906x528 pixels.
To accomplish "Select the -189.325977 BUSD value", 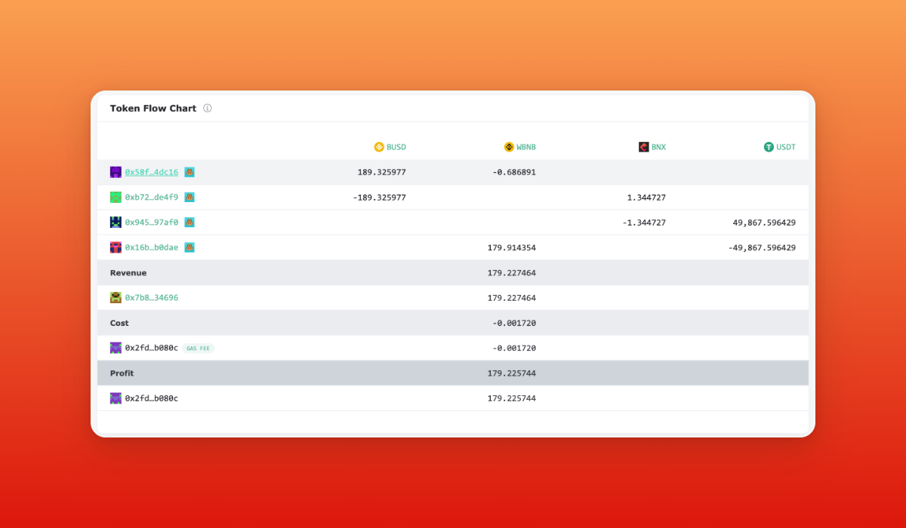I will click(x=380, y=198).
